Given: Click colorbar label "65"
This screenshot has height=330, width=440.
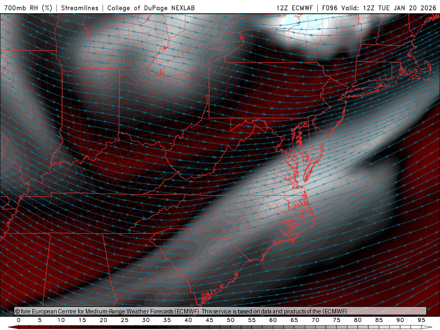Looking at the screenshot, I should click(x=294, y=320).
